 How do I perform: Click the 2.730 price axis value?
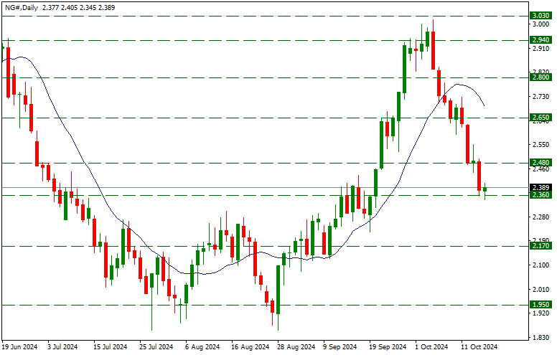tap(540, 96)
